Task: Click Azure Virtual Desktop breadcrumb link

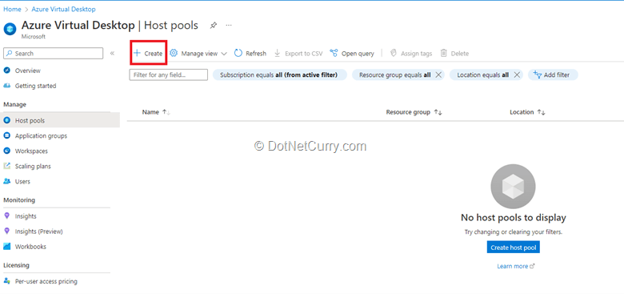Action: [63, 9]
